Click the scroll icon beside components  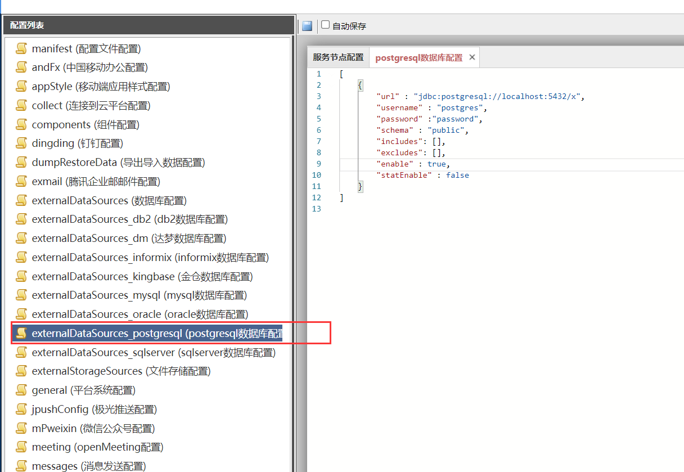21,125
